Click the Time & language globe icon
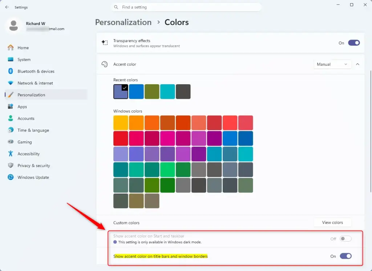Image resolution: width=372 pixels, height=271 pixels. click(x=11, y=130)
